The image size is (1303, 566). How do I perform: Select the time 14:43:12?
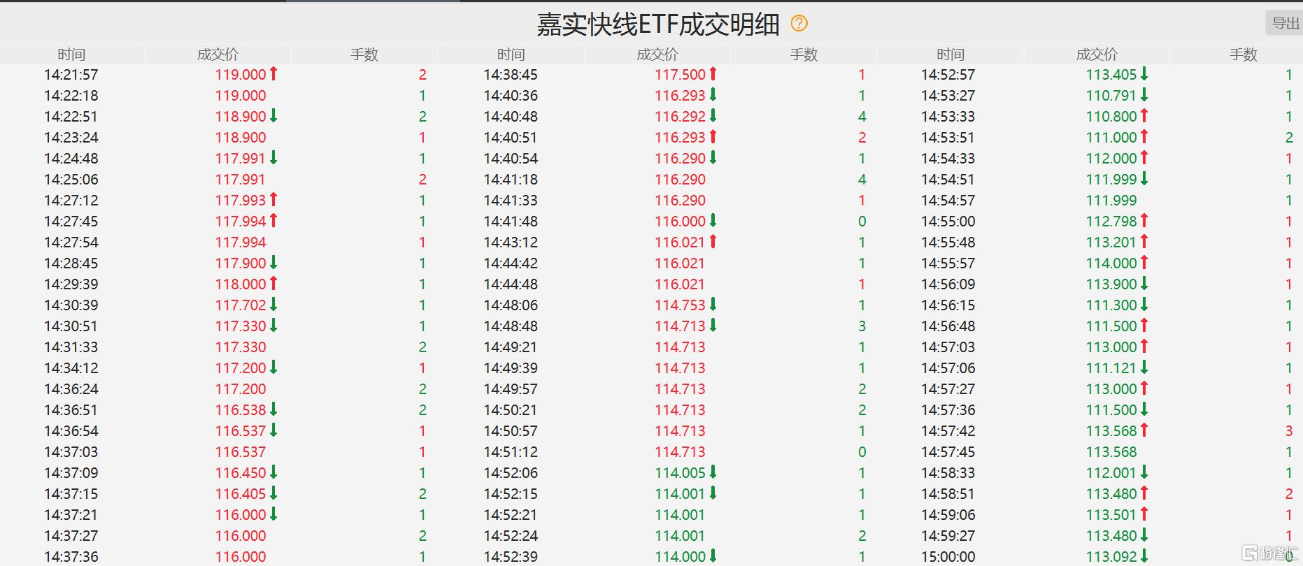click(x=511, y=242)
